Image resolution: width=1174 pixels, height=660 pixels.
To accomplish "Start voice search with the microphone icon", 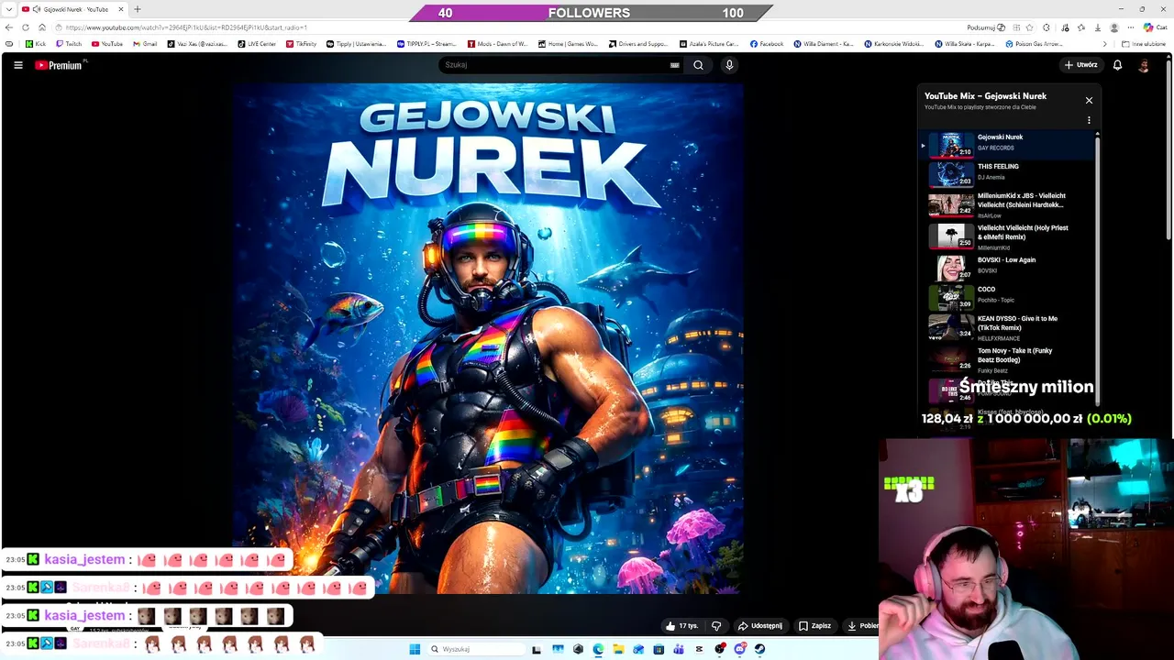I will coord(729,65).
